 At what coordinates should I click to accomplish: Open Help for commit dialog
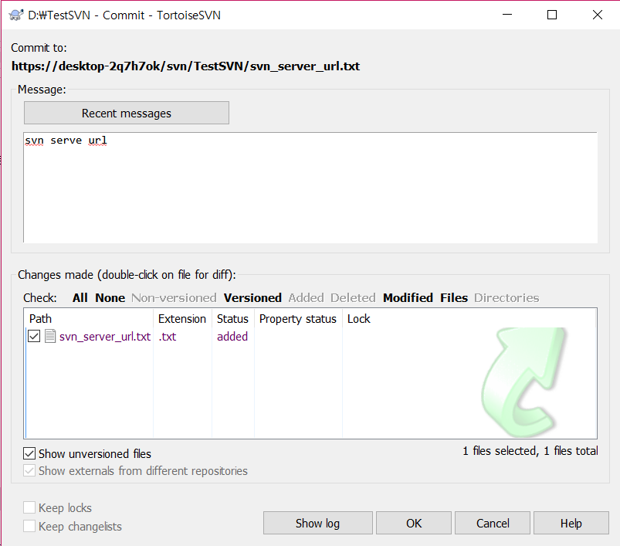click(571, 523)
